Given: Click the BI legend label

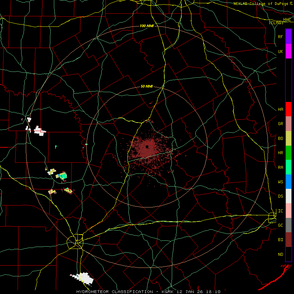Looking at the screenshot, I should point(280,240).
